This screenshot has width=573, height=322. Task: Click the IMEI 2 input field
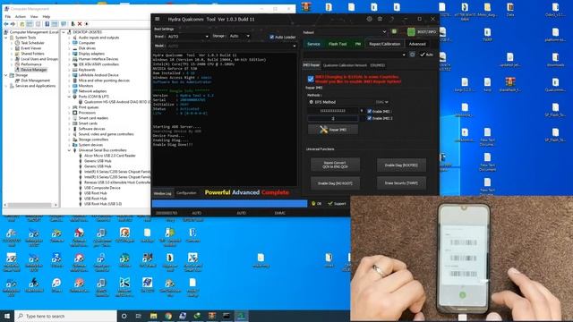click(x=333, y=118)
